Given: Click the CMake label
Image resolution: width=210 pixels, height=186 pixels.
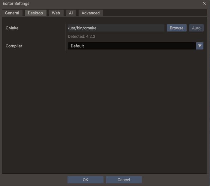Looking at the screenshot, I should point(12,28).
